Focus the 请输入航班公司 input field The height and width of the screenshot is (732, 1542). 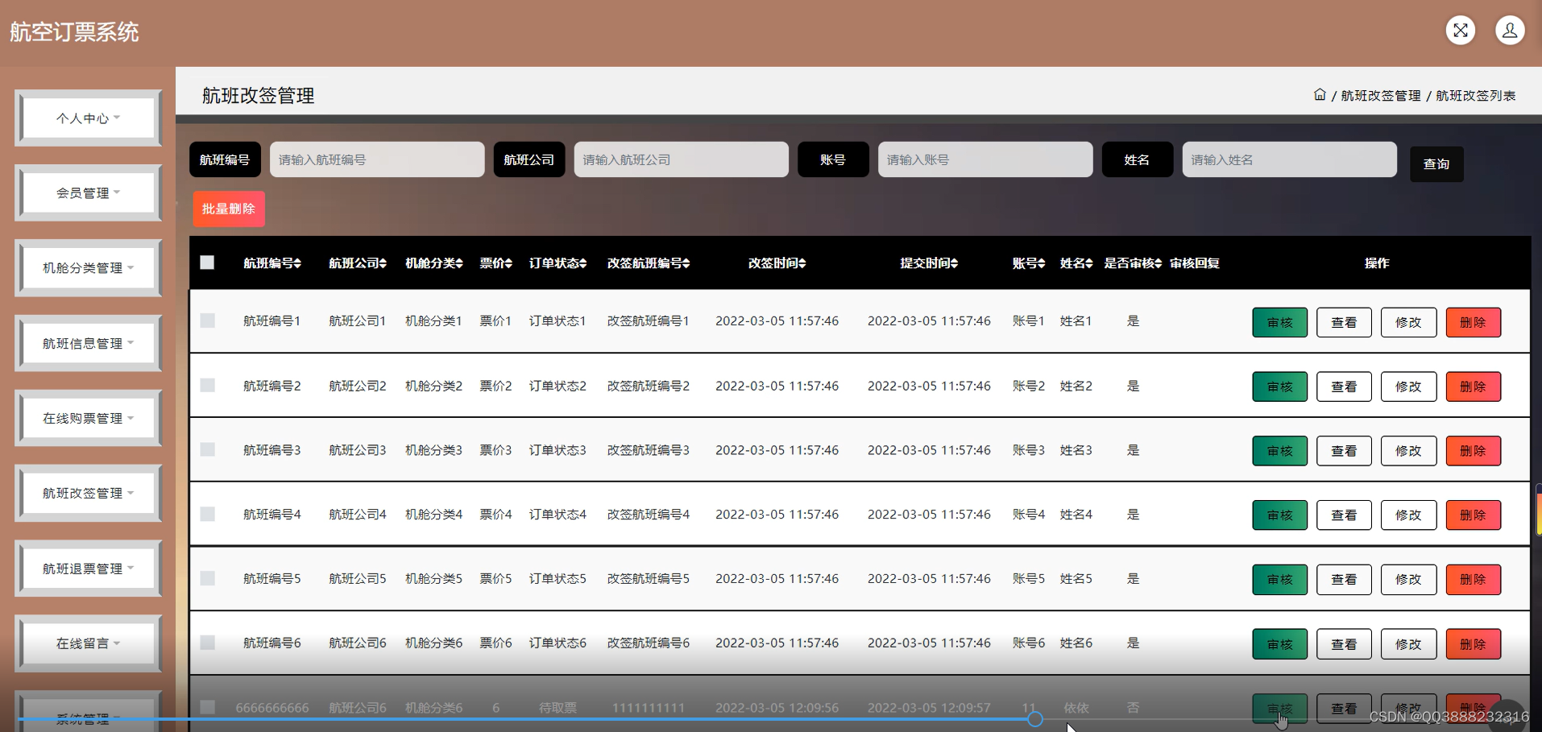click(x=682, y=159)
